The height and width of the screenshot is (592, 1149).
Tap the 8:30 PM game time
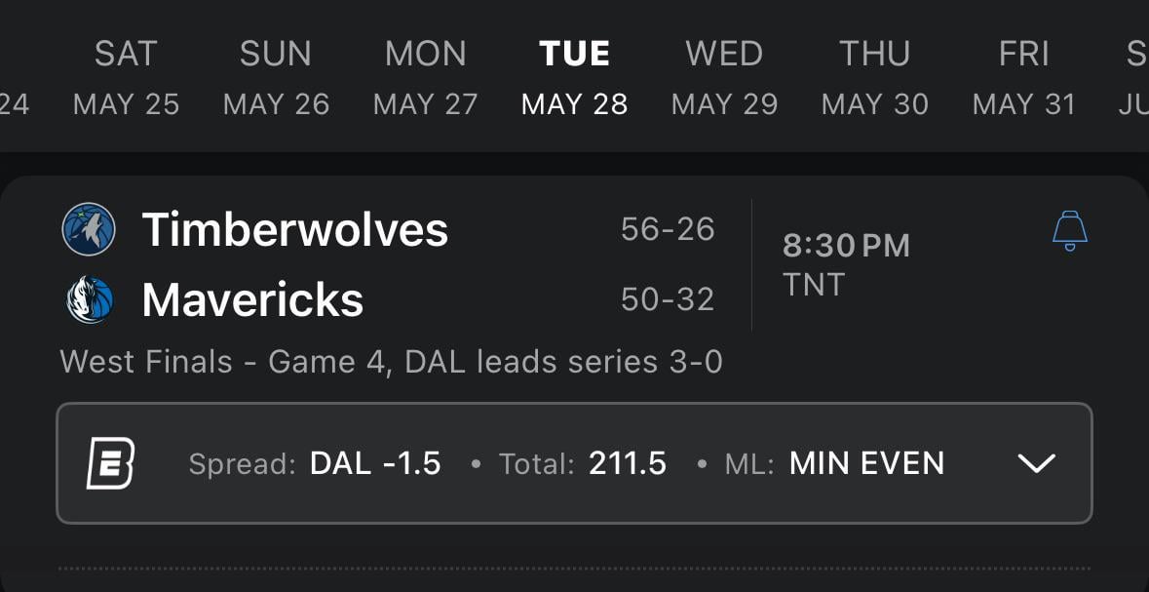click(846, 246)
